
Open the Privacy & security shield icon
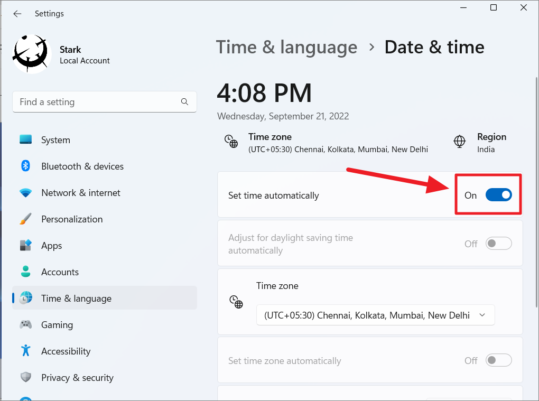point(25,377)
